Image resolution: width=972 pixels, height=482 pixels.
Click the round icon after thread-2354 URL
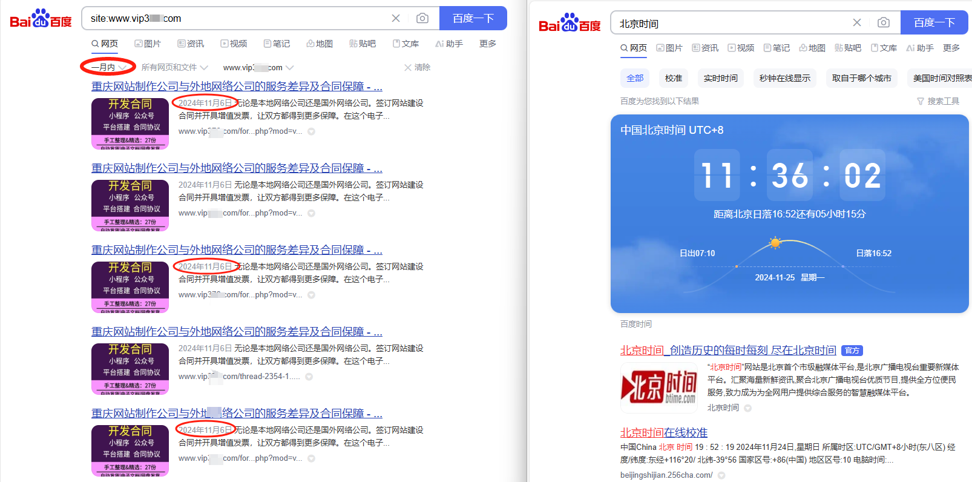tap(309, 377)
